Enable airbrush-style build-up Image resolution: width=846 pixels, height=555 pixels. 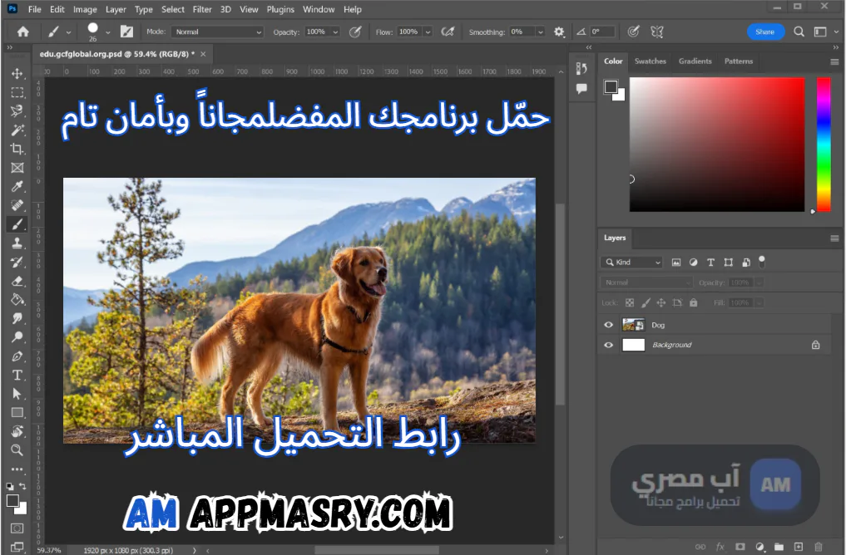pyautogui.click(x=448, y=32)
